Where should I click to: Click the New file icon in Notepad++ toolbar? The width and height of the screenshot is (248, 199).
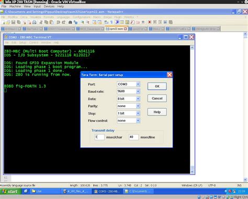click(x=4, y=22)
